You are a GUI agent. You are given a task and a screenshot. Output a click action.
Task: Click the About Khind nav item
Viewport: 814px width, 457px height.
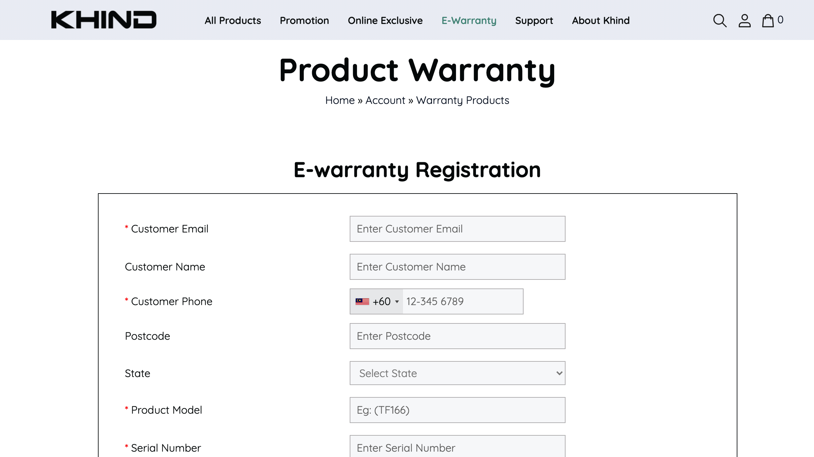[601, 21]
